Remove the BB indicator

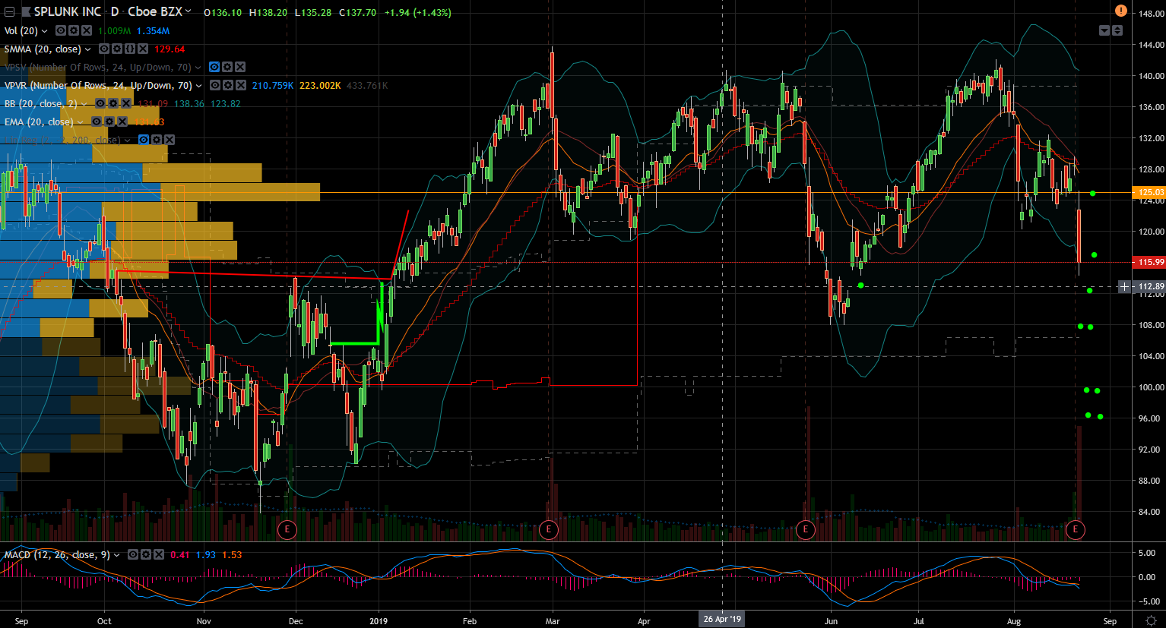point(125,103)
